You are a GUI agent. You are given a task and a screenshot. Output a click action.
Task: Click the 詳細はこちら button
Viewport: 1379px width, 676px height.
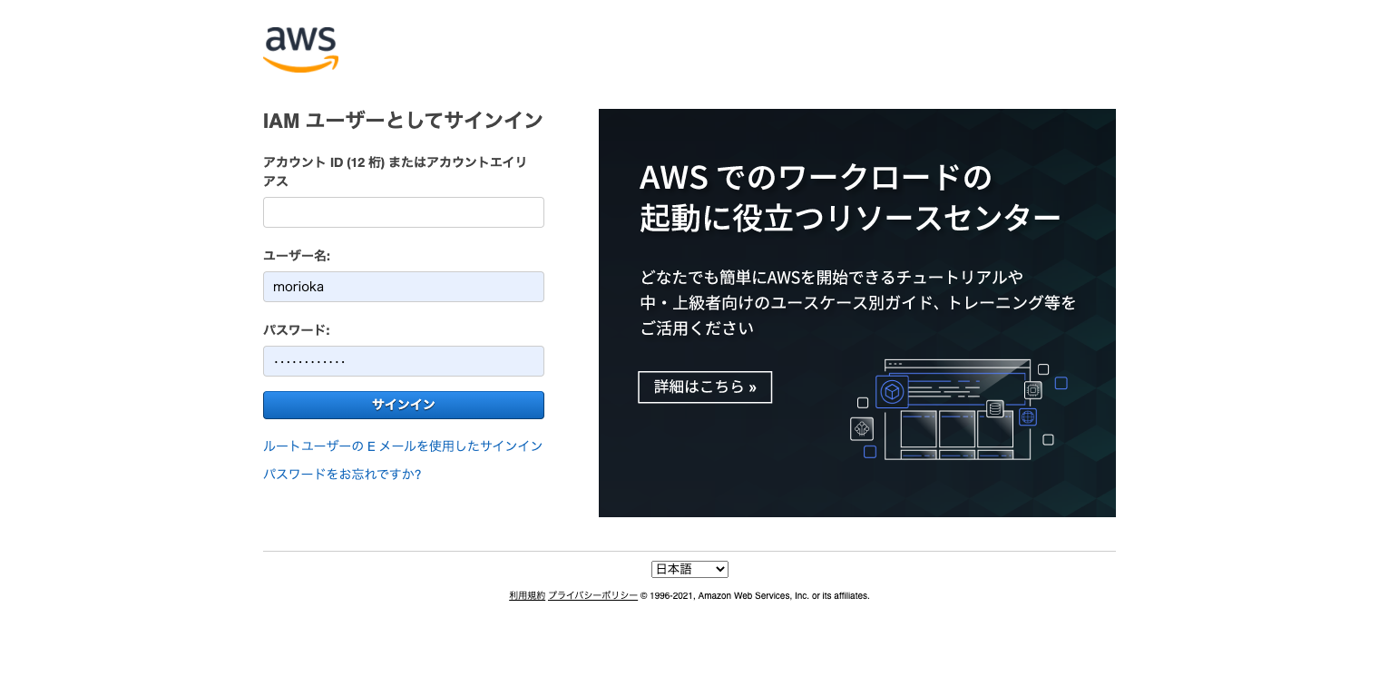pyautogui.click(x=705, y=387)
